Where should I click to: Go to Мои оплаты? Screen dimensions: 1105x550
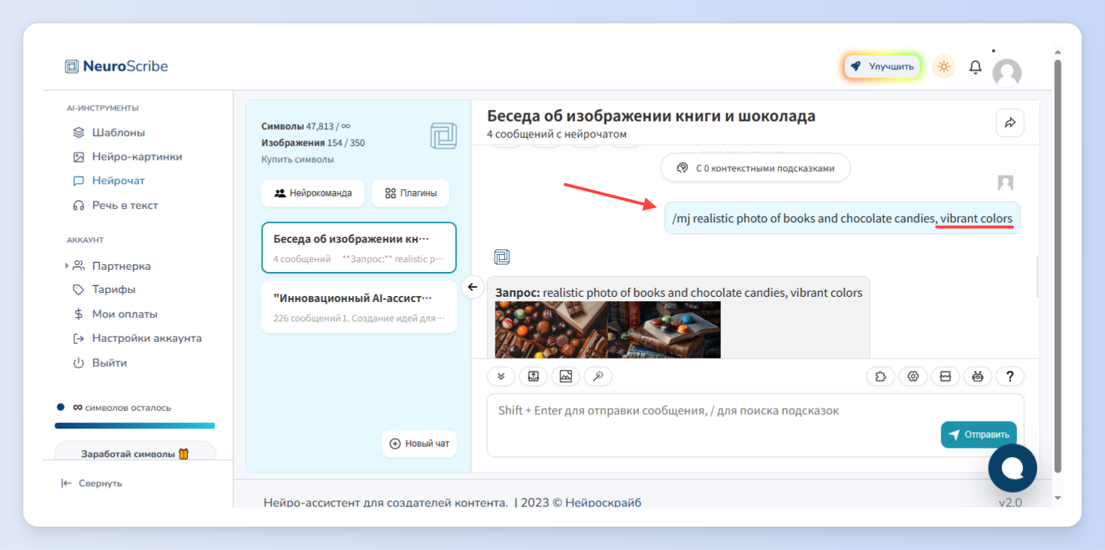tap(125, 314)
